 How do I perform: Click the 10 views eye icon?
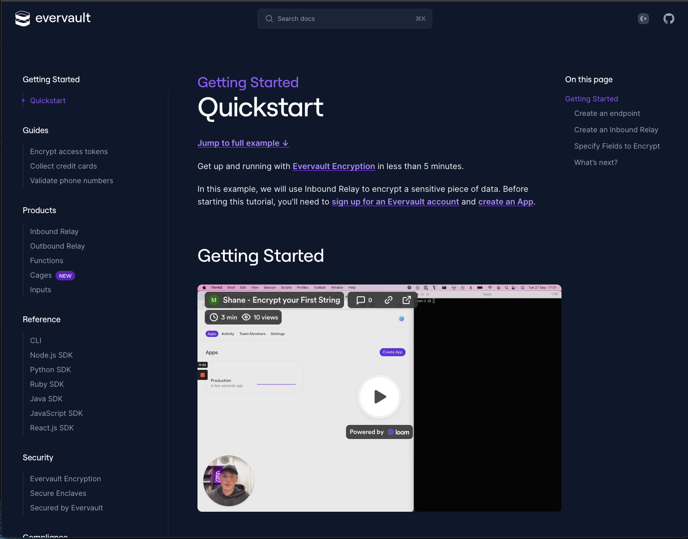pos(246,317)
